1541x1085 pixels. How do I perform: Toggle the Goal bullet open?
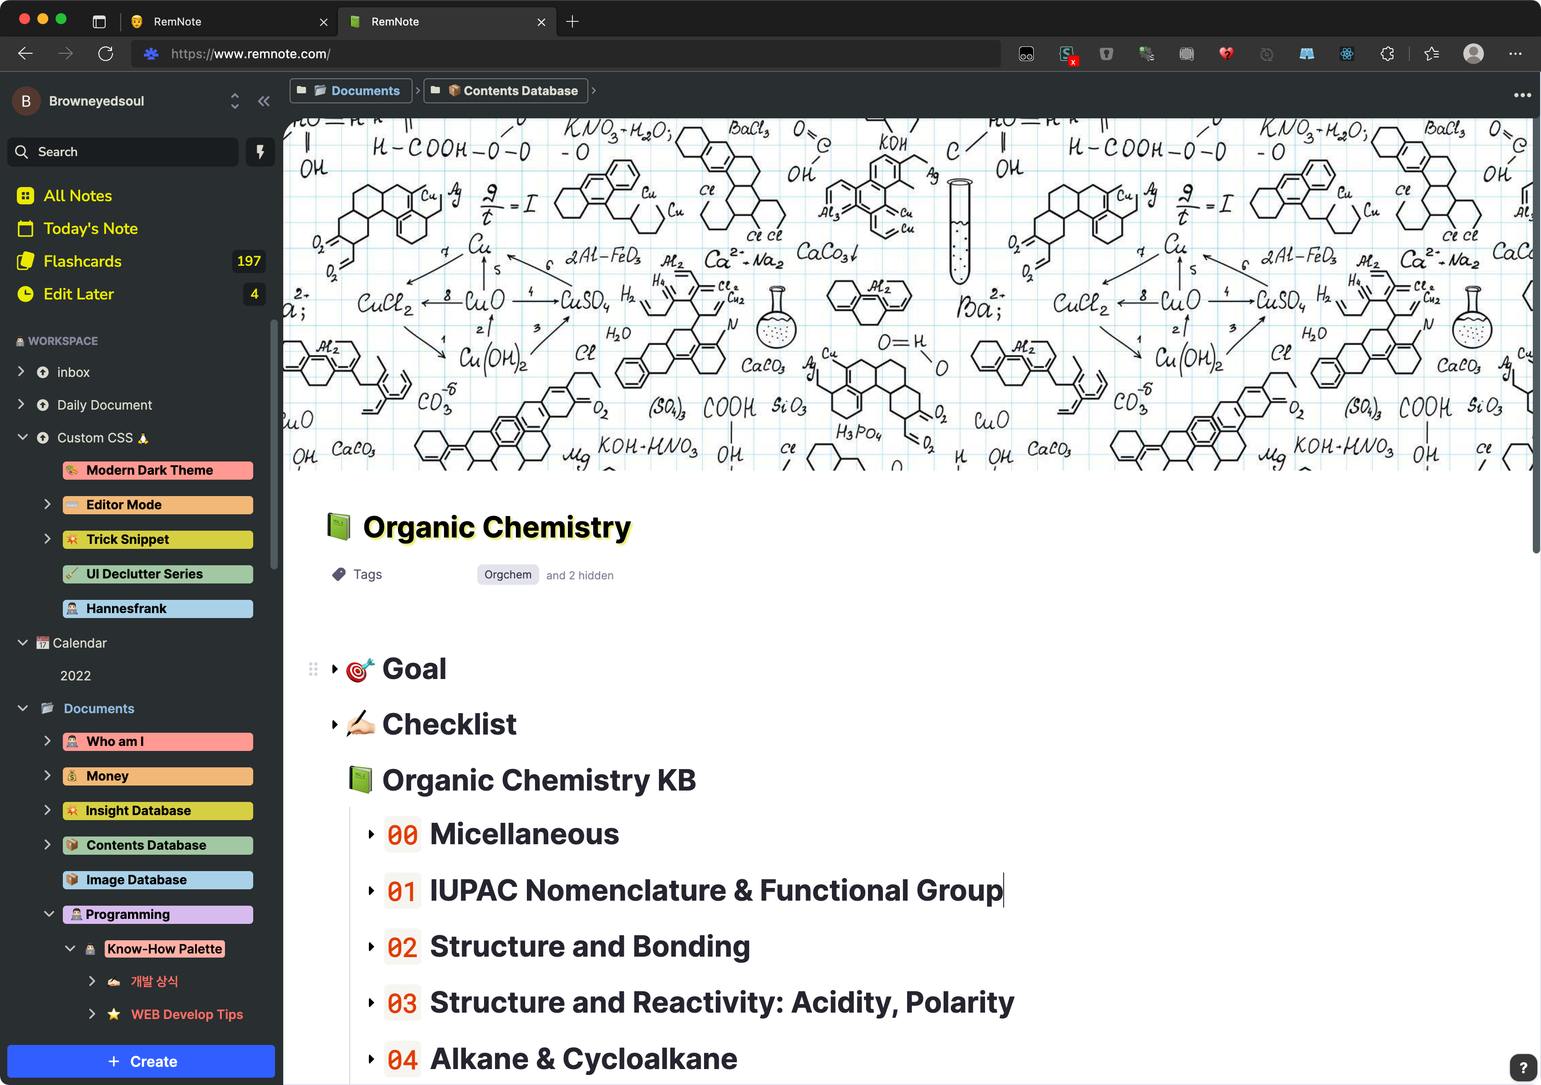pyautogui.click(x=334, y=669)
